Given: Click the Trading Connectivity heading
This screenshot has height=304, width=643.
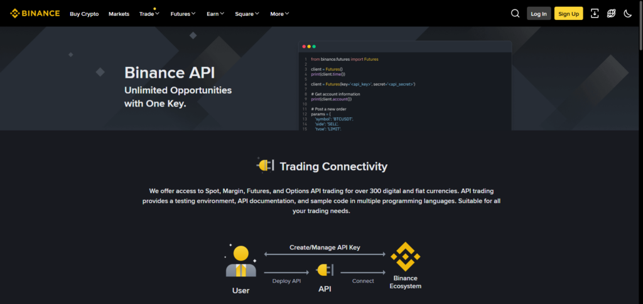Looking at the screenshot, I should coord(333,167).
